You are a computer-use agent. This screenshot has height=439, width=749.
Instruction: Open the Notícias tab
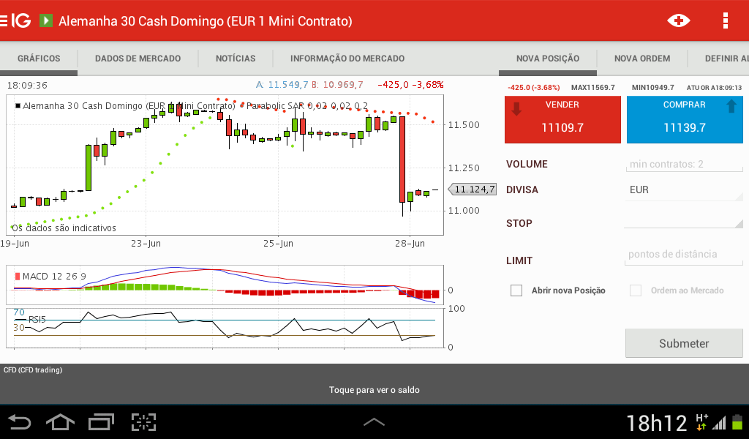point(236,59)
